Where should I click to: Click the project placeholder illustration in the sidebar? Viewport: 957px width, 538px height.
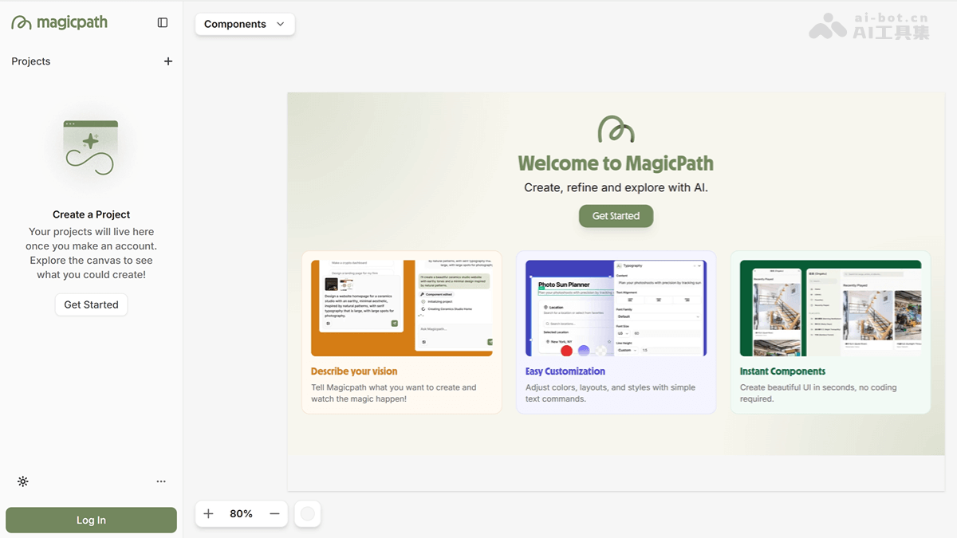[x=90, y=148]
